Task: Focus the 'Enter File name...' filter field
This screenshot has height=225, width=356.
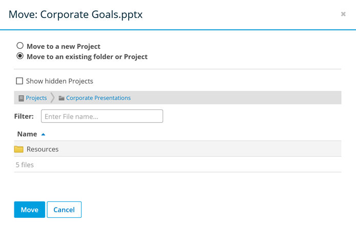Action: tap(102, 116)
